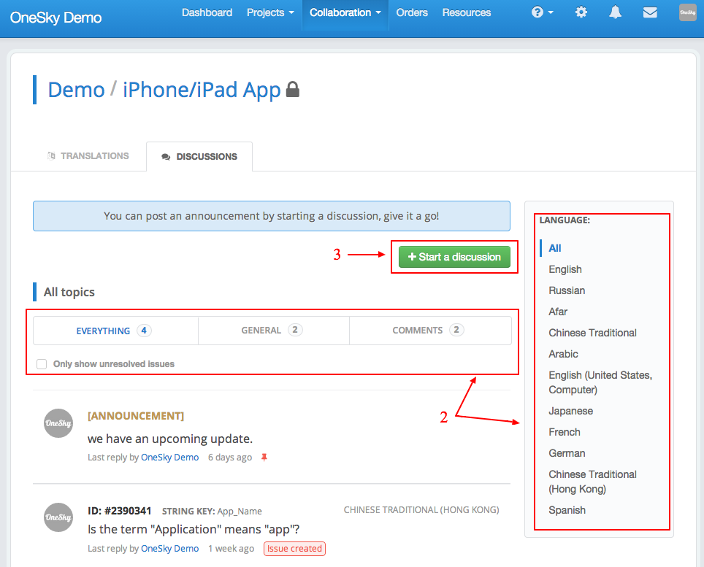The height and width of the screenshot is (567, 704).
Task: Select the Discussions tab
Action: 199,157
